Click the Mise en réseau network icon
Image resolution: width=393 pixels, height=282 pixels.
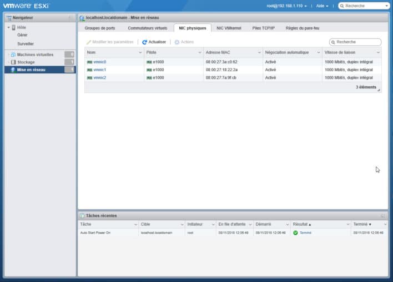point(13,70)
